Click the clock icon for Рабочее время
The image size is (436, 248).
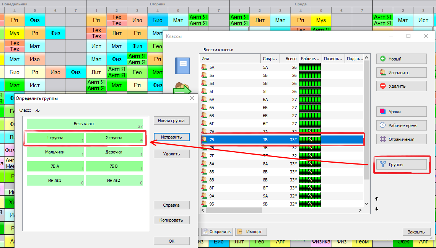(382, 125)
